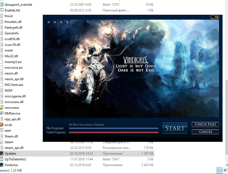228x174 pixels.
Task: Click the 1,33 МБ status bar text
Action: coord(16,170)
